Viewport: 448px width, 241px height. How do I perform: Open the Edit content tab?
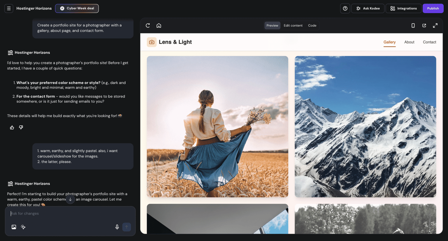pos(293,25)
